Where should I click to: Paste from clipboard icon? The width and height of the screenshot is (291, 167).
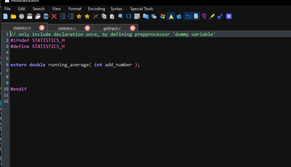click(112, 16)
